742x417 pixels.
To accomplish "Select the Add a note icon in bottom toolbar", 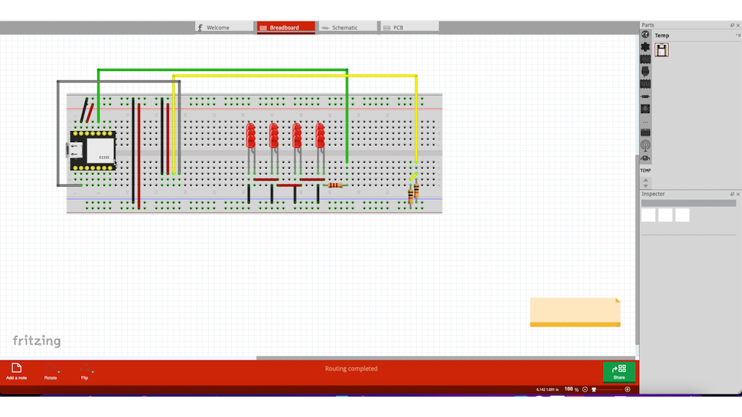I will click(x=17, y=367).
